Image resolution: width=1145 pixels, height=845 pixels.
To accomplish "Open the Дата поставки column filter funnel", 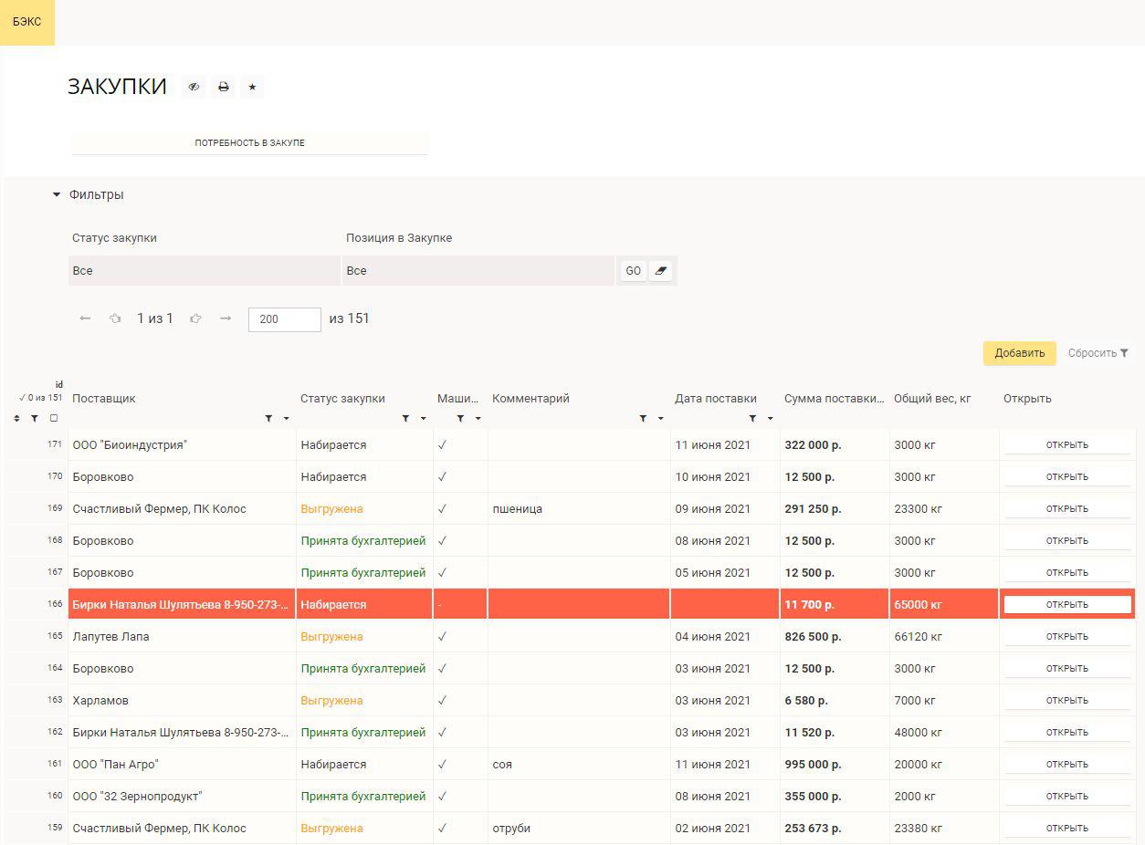I will click(752, 418).
